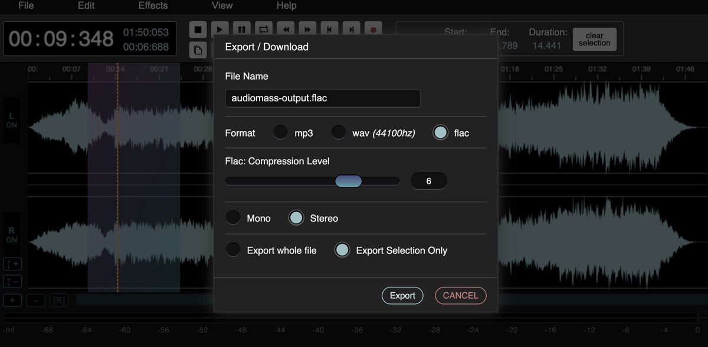
Task: Select the flac format radio button
Action: pyautogui.click(x=440, y=132)
